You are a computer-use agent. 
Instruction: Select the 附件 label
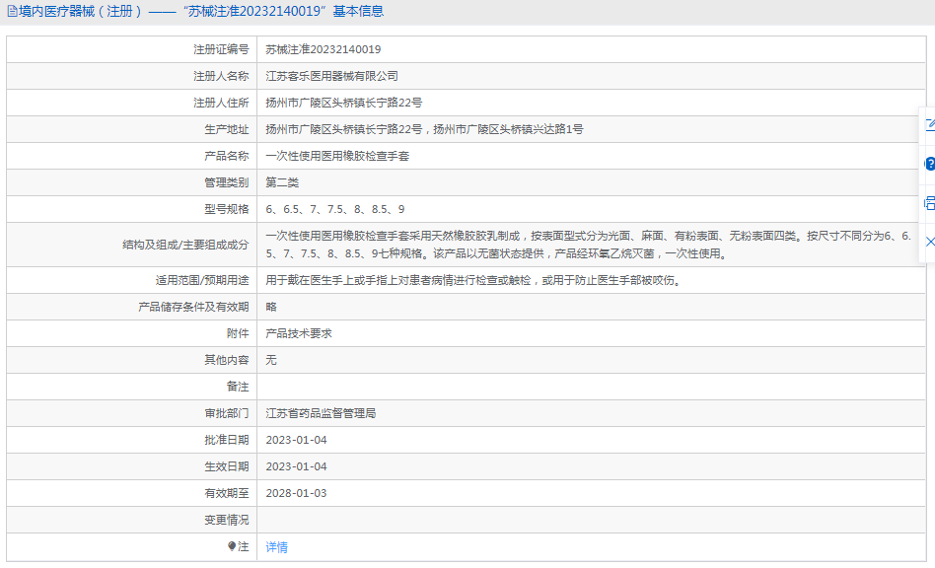(238, 333)
